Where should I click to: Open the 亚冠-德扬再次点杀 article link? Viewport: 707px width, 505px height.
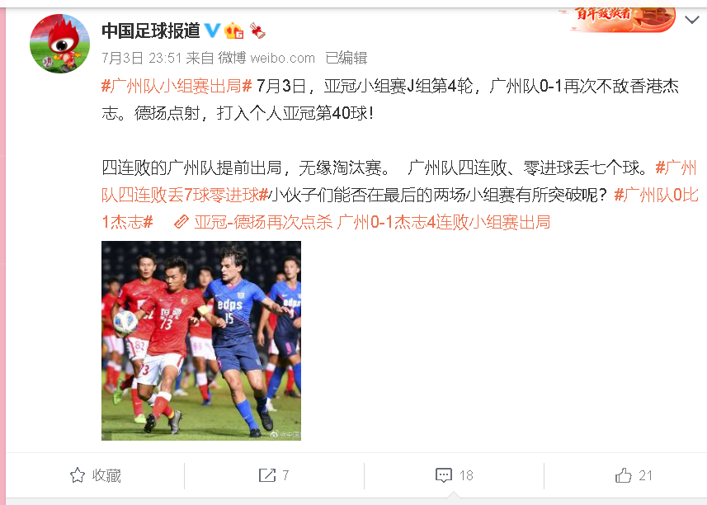[x=372, y=222]
